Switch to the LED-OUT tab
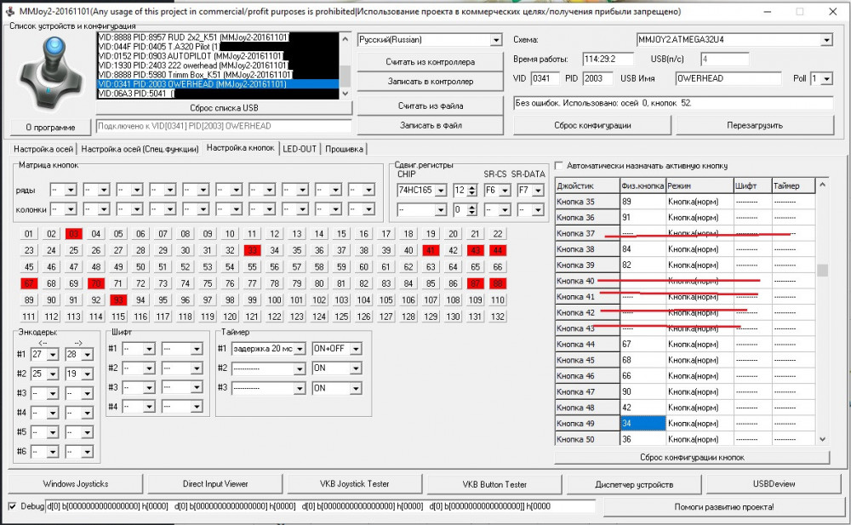851x525 pixels. coord(300,149)
